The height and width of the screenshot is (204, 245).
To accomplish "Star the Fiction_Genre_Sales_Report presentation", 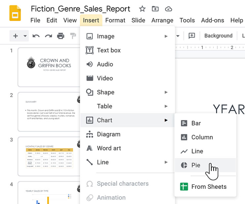I will click(142, 9).
